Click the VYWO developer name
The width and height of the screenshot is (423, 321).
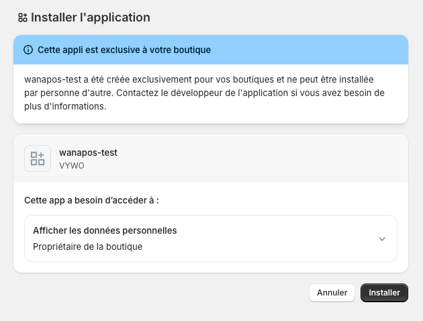(70, 165)
